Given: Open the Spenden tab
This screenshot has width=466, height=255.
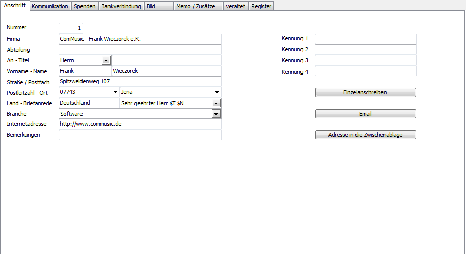Looking at the screenshot, I should (85, 6).
